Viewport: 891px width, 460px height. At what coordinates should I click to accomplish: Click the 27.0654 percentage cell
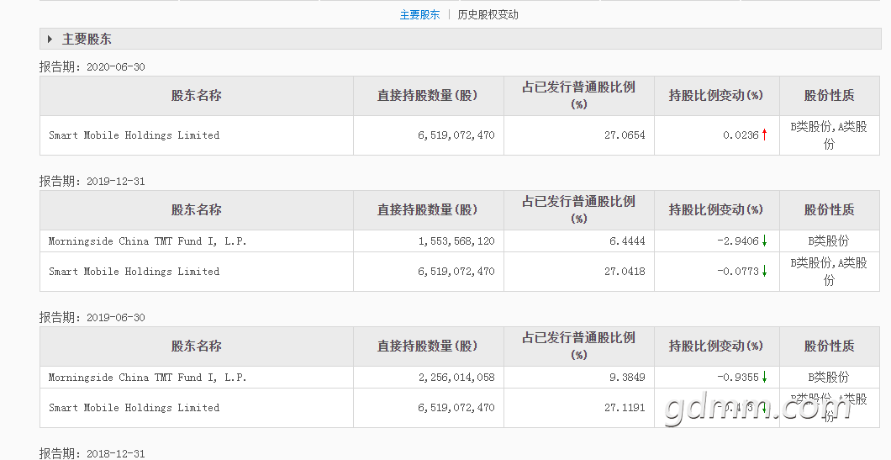625,135
